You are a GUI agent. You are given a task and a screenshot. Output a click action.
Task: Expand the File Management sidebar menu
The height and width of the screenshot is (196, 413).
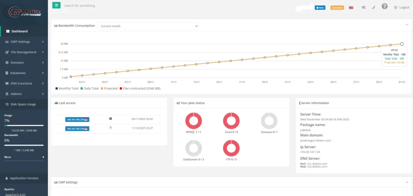coord(24,52)
